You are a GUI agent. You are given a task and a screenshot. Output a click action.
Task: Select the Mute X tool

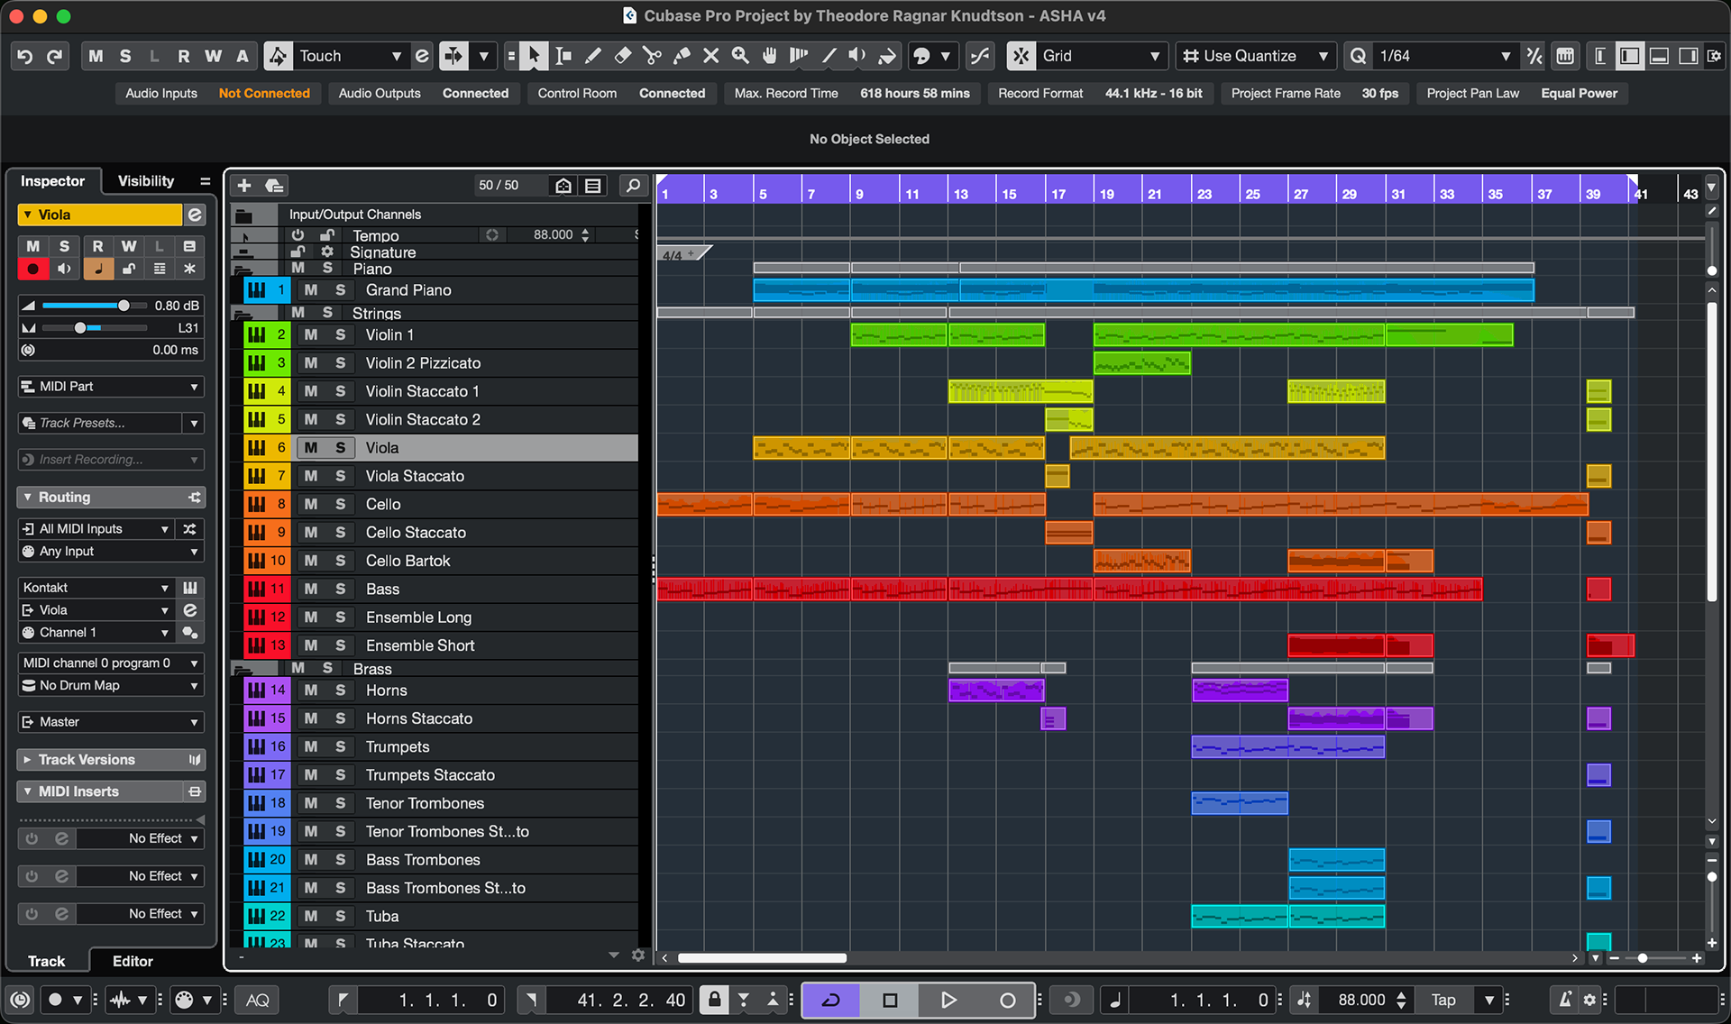[710, 56]
